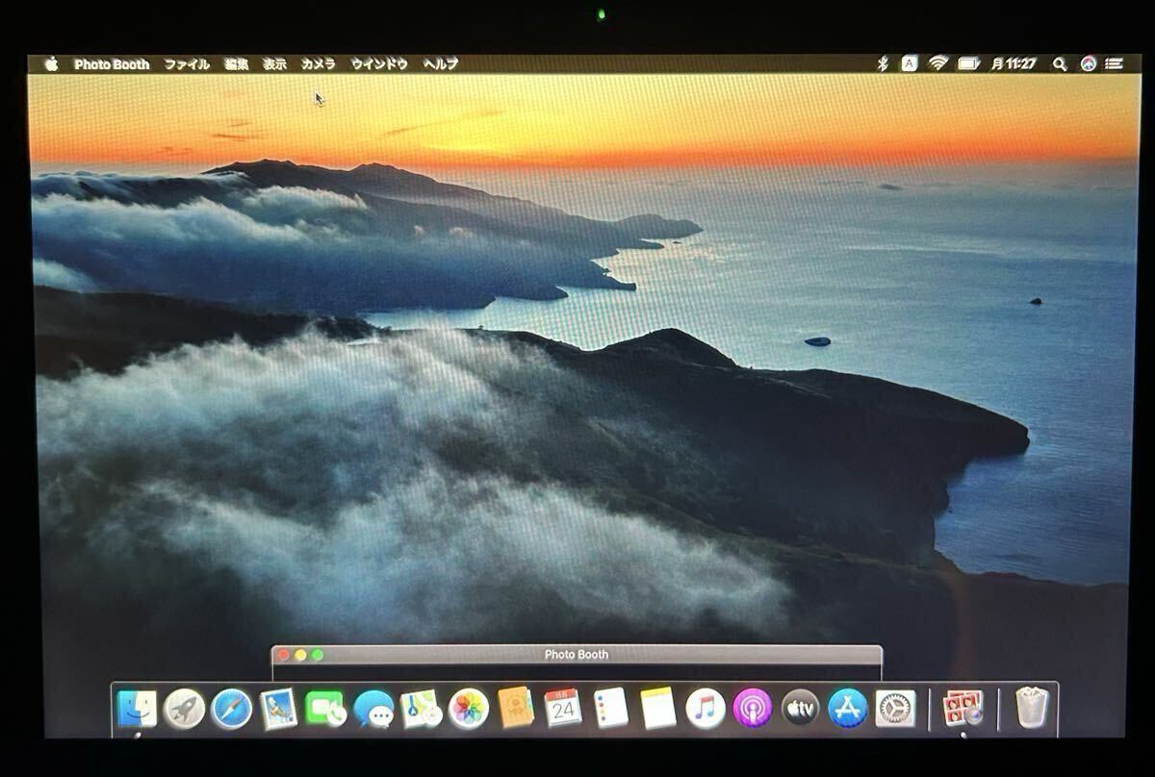Launch Launchpad rocket icon in Dock
This screenshot has height=777, width=1155.
[184, 709]
